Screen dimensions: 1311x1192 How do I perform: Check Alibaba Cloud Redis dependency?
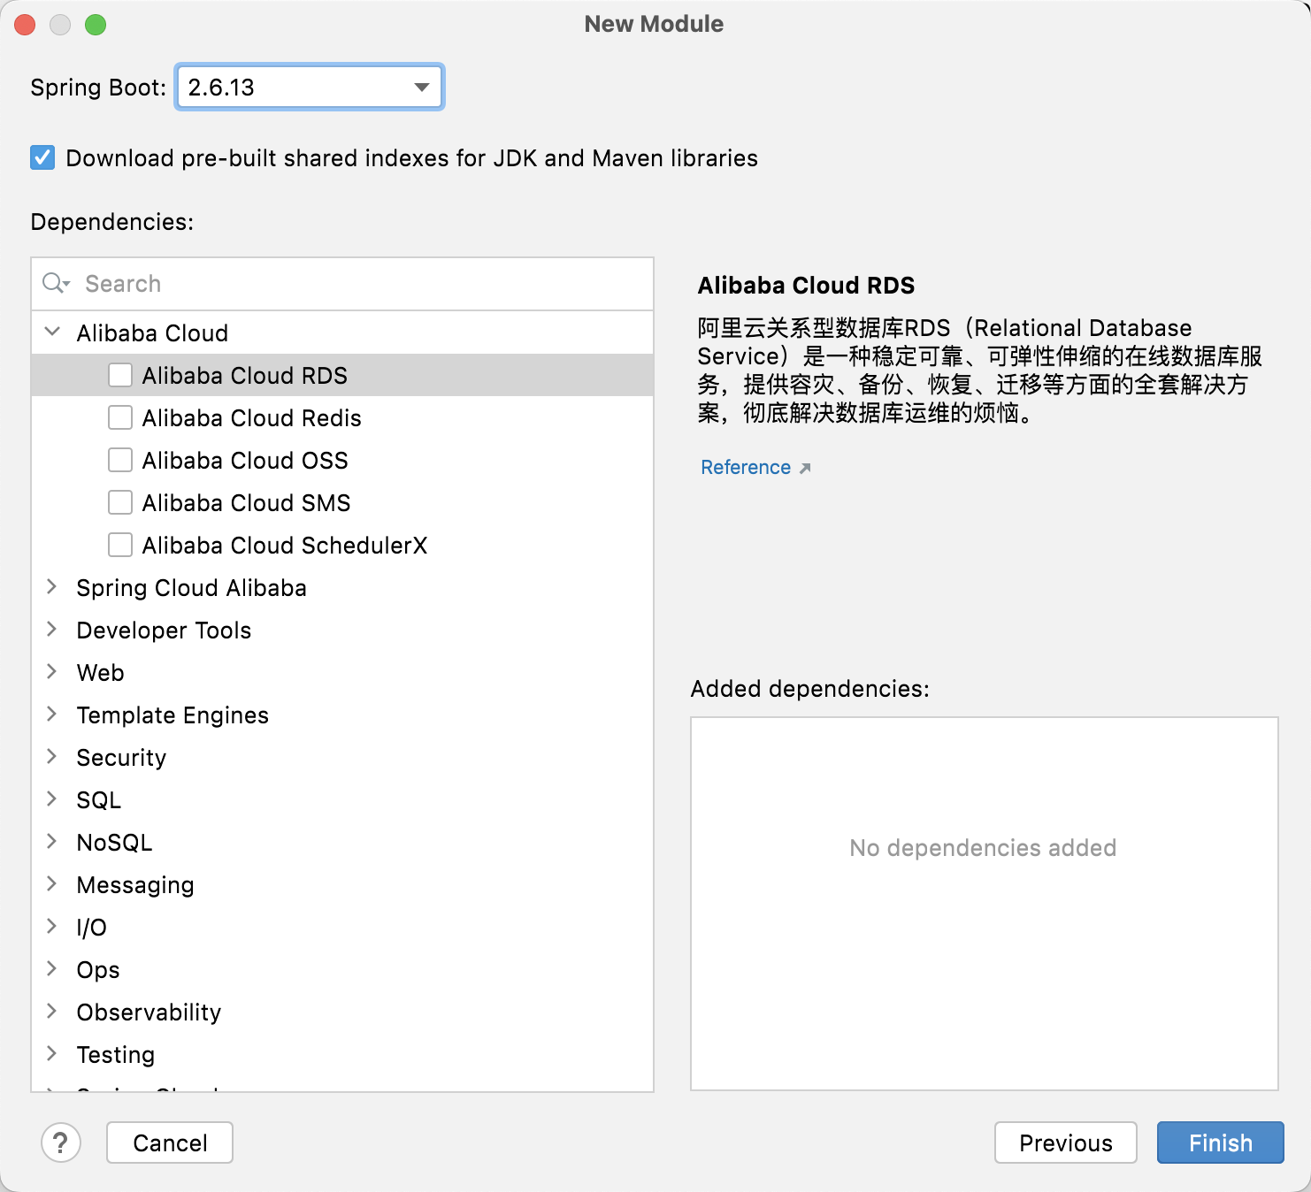[120, 417]
